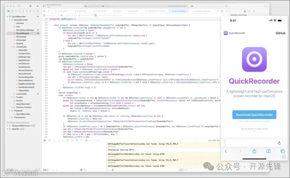
Task: Expand the Preview Content folder
Action: (x=12, y=107)
